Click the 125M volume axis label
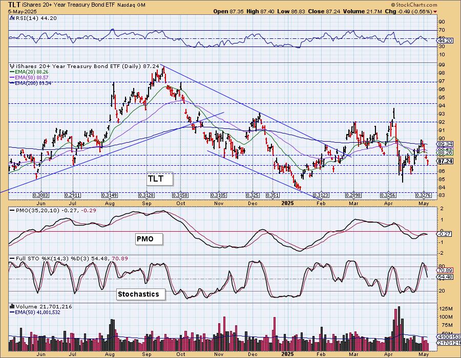 click(x=446, y=309)
